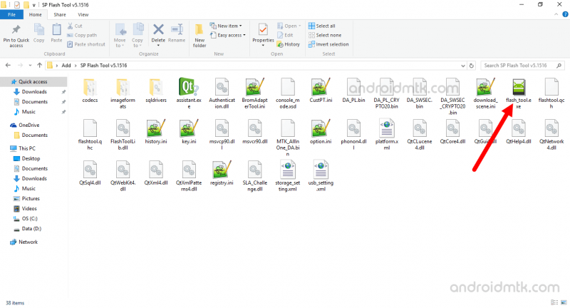The width and height of the screenshot is (570, 308).
Task: Open the File menu
Action: click(x=11, y=14)
